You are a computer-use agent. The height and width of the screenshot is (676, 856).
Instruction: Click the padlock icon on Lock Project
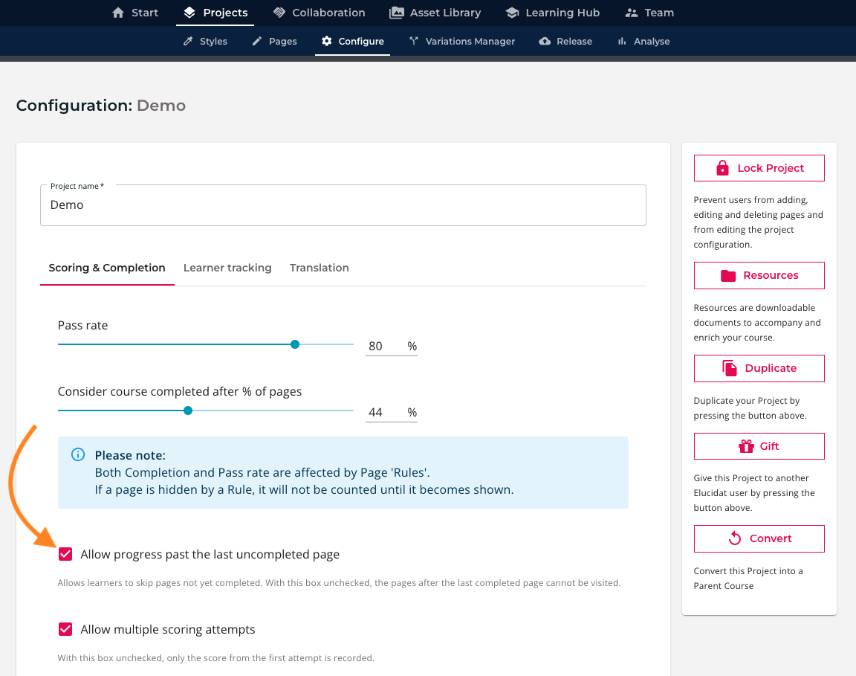pos(722,168)
